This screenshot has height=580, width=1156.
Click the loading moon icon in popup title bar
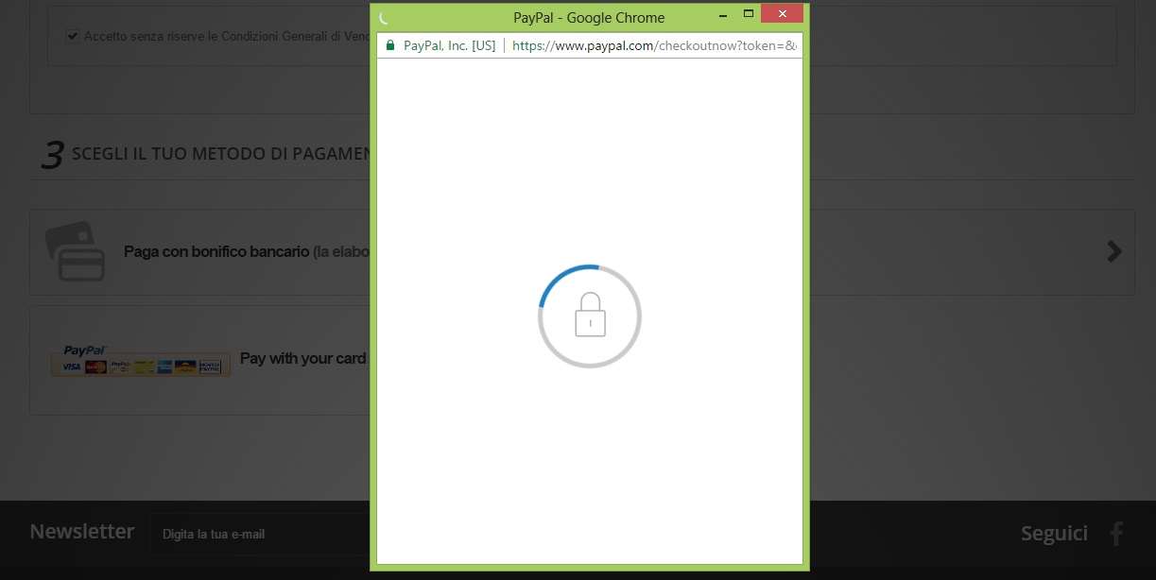tap(384, 17)
